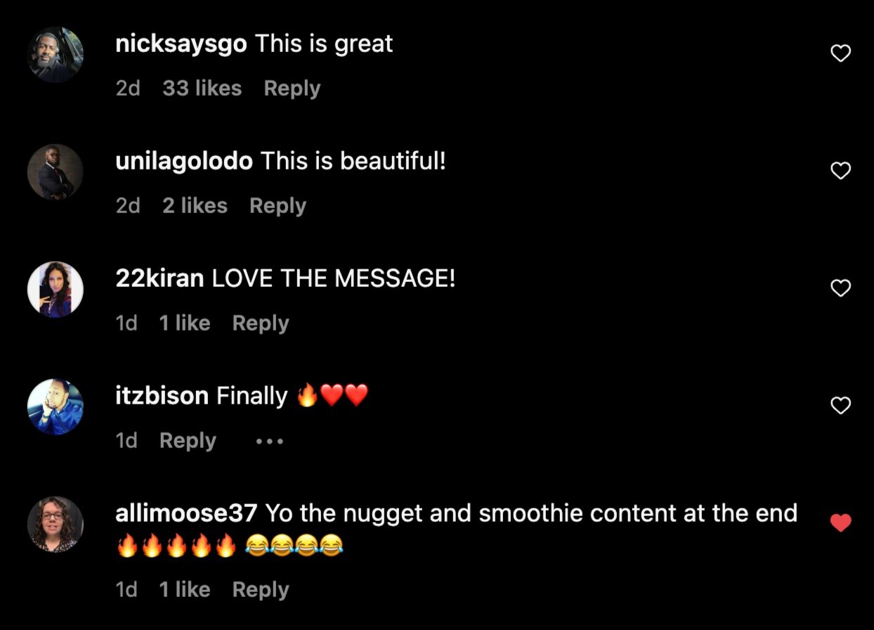Reply to allimoose37's nugget comment
This screenshot has height=630, width=874.
pos(261,590)
